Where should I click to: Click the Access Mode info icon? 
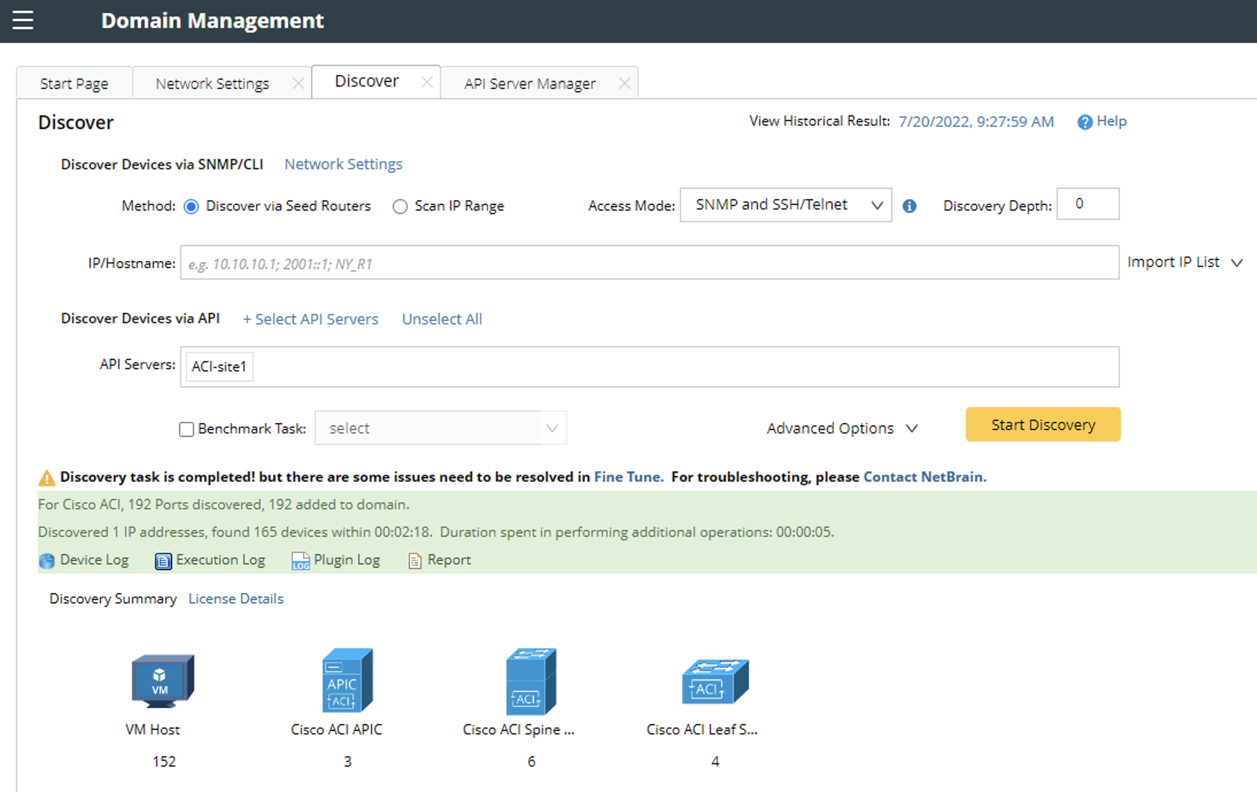pos(909,206)
